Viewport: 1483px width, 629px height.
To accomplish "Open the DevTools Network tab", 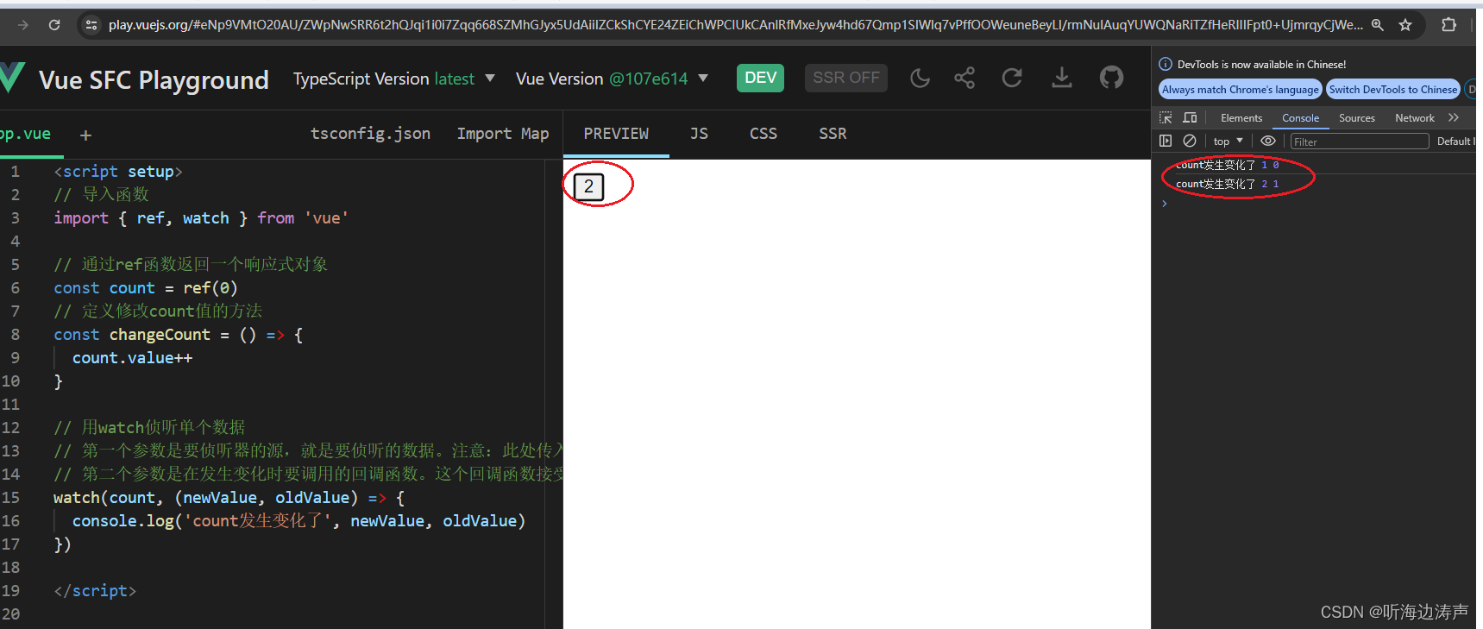I will 1415,118.
